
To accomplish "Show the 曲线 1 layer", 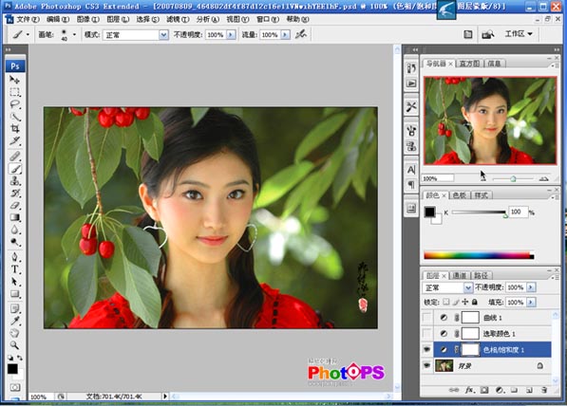I will coord(427,318).
